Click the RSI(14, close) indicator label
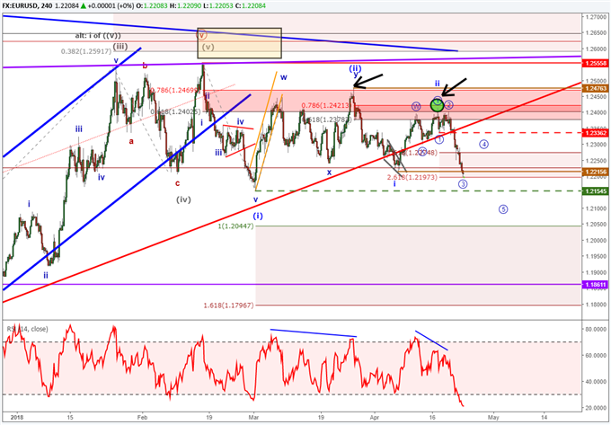 click(x=27, y=329)
